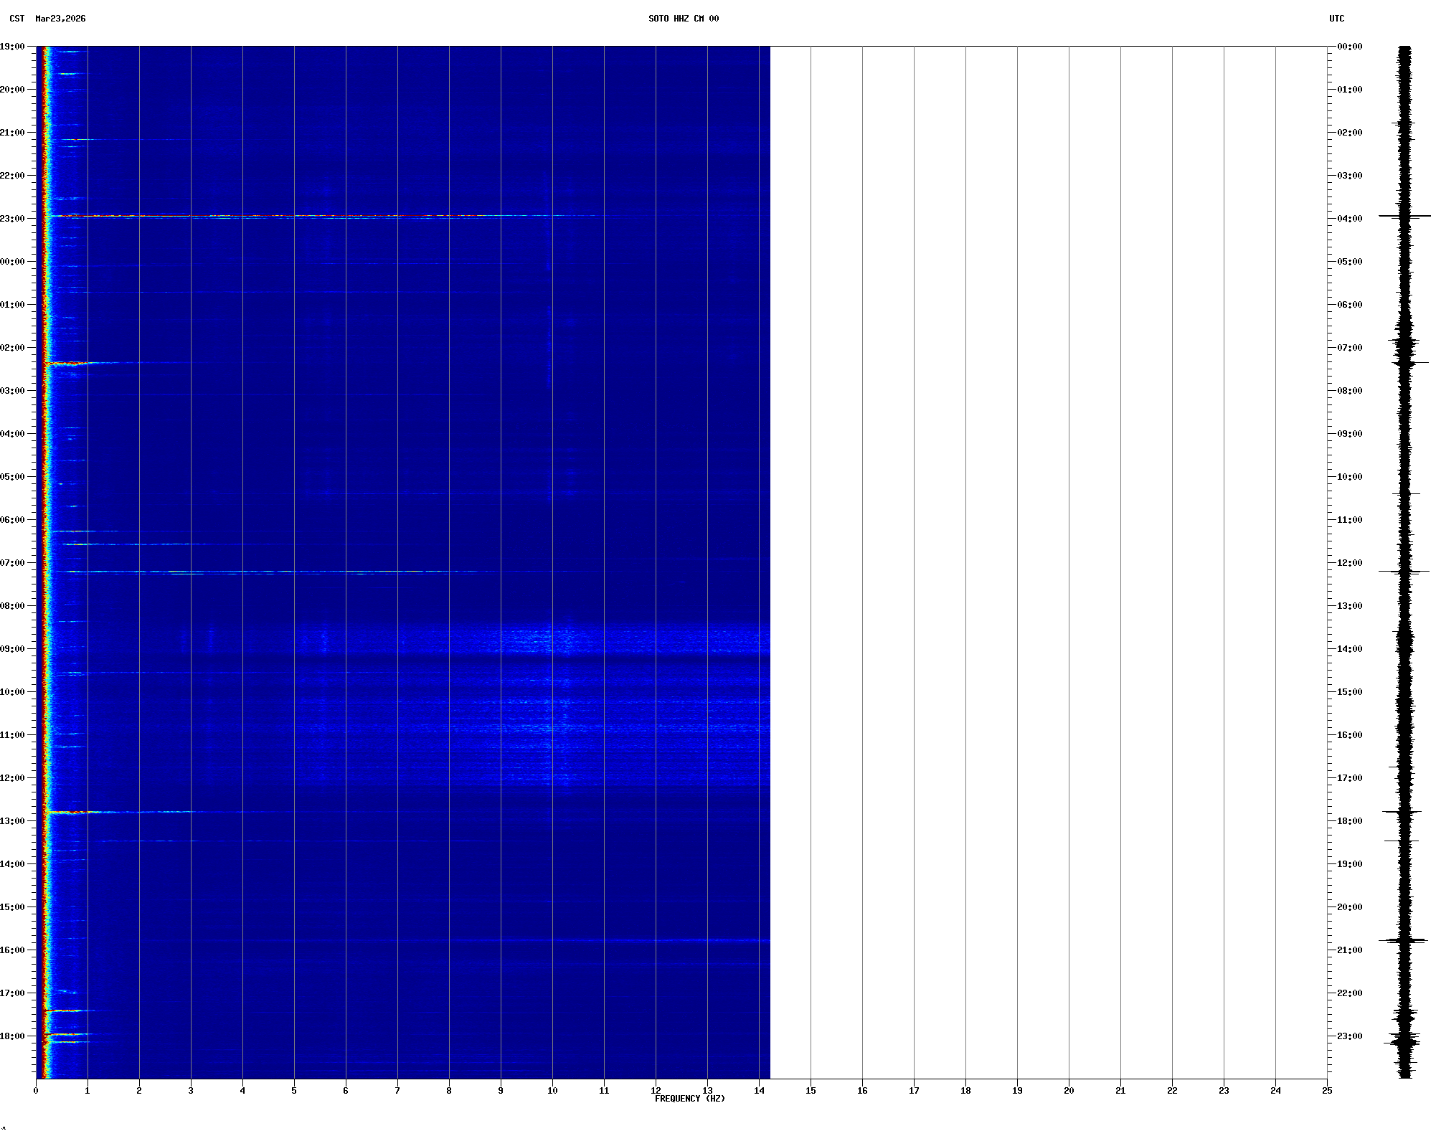Click the 04:00 UTC time tick label
This screenshot has height=1136, width=1436.
click(1349, 219)
